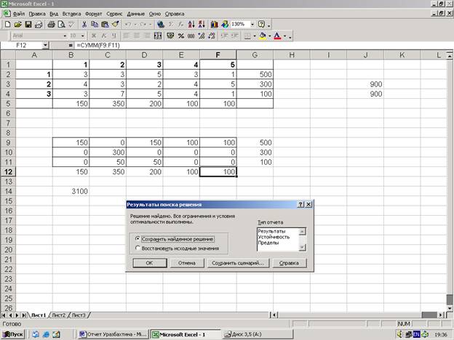454x340 pixels.
Task: Open the Name Box dropdown arrow
Action: tap(45, 46)
